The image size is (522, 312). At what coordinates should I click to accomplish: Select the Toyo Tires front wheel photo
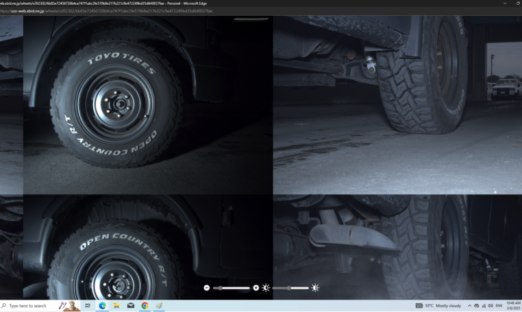[x=148, y=105]
